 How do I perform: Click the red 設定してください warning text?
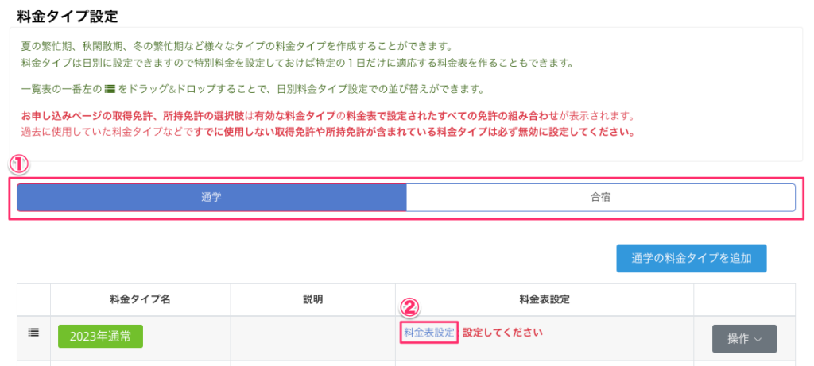[x=502, y=333]
